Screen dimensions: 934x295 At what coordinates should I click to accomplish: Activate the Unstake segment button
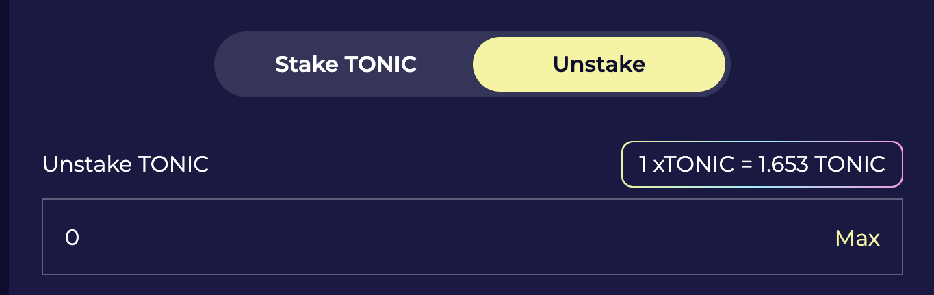tap(599, 64)
